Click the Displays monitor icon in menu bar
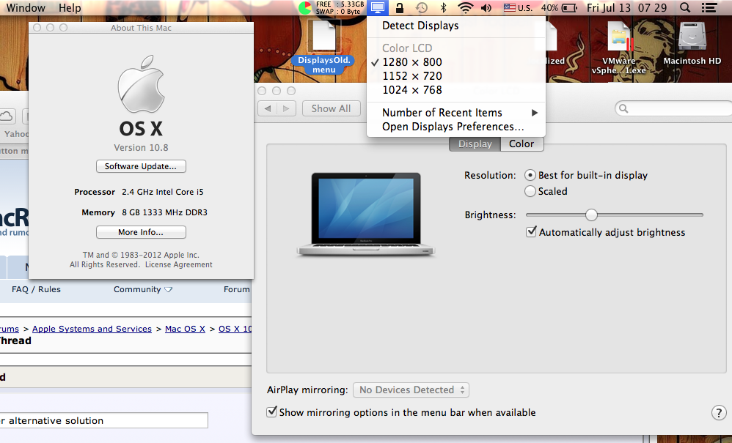732x443 pixels. point(377,7)
